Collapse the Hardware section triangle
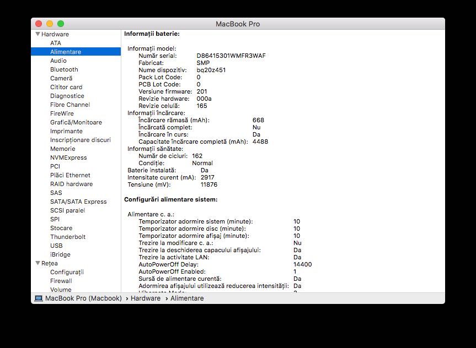This screenshot has width=476, height=348. pos(38,34)
